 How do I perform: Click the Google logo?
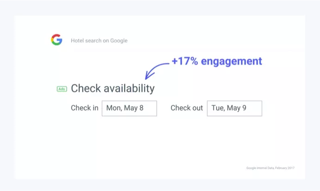click(x=57, y=40)
